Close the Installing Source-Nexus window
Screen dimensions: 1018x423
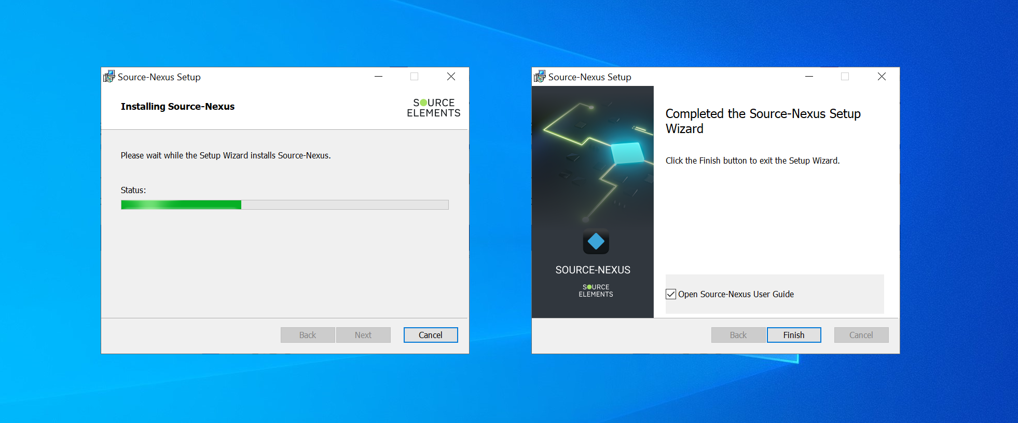click(451, 77)
